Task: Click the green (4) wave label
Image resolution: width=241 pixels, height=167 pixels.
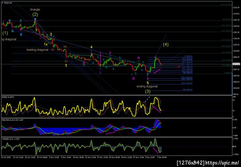Action: [x=165, y=45]
